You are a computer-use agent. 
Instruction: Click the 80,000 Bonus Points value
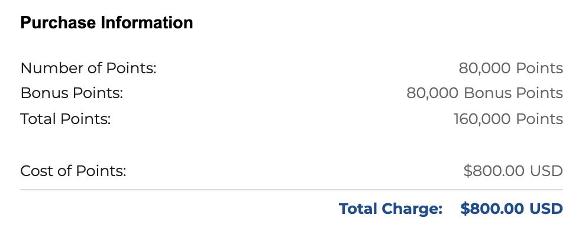click(x=485, y=93)
